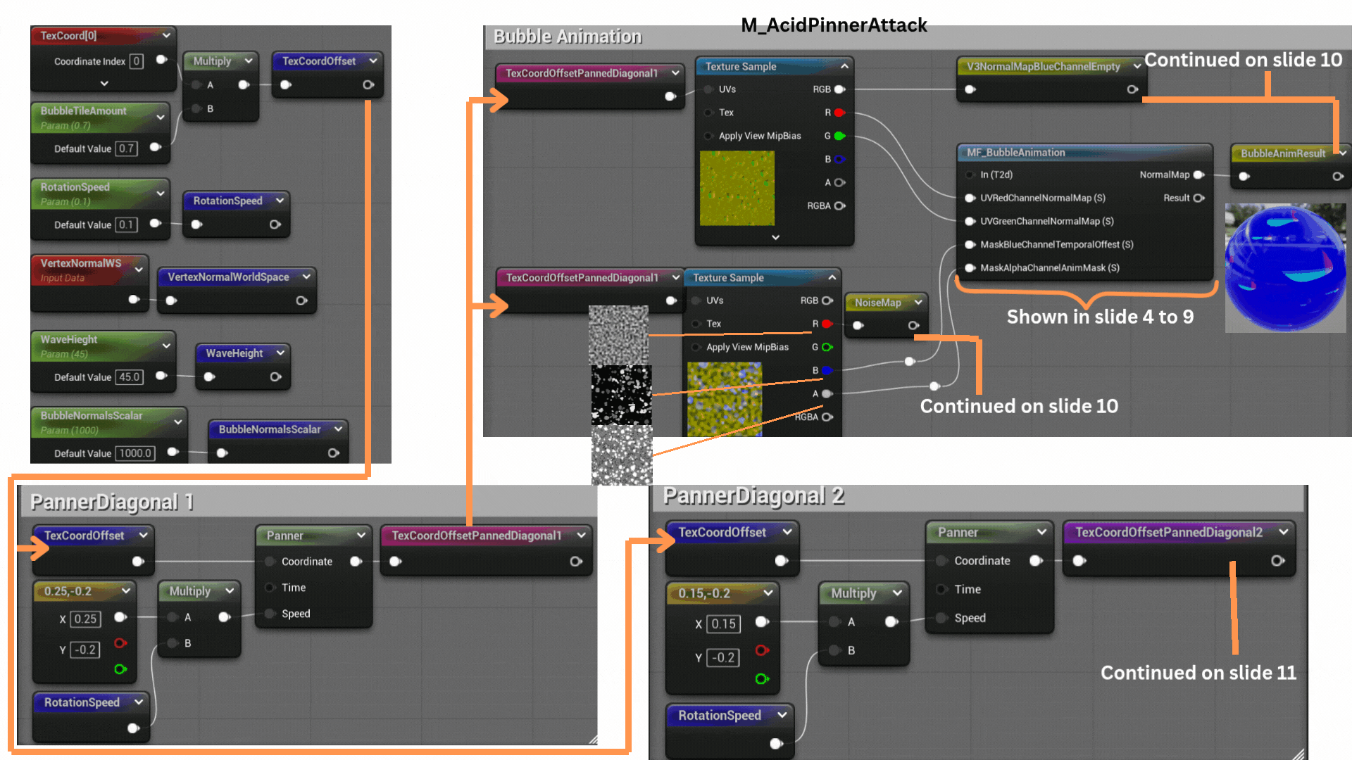Click the red R output pin on top Texture Sample
This screenshot has width=1352, height=760.
click(x=839, y=113)
